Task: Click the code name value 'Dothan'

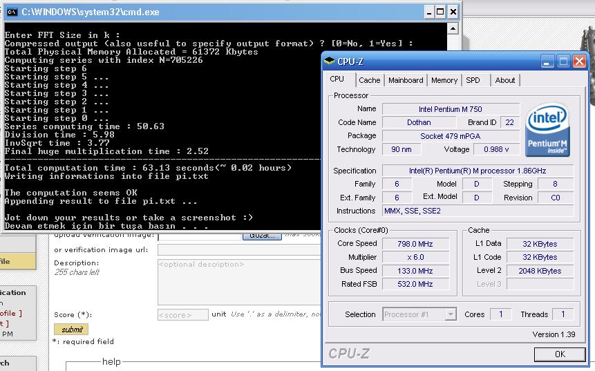Action: point(419,122)
